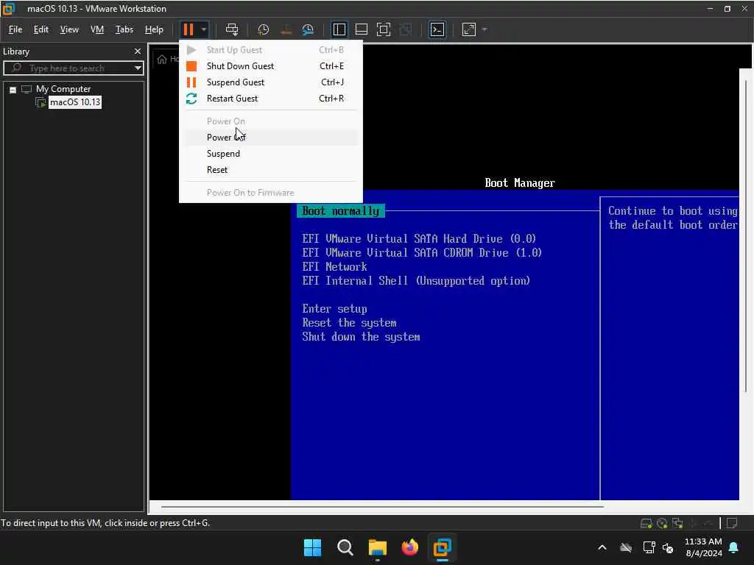Open the VM menu

pos(97,29)
